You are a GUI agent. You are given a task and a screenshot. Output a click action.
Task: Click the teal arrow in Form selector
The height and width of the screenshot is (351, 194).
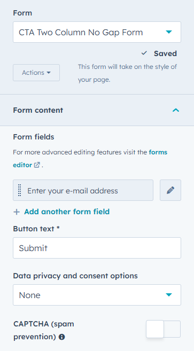coord(169,32)
